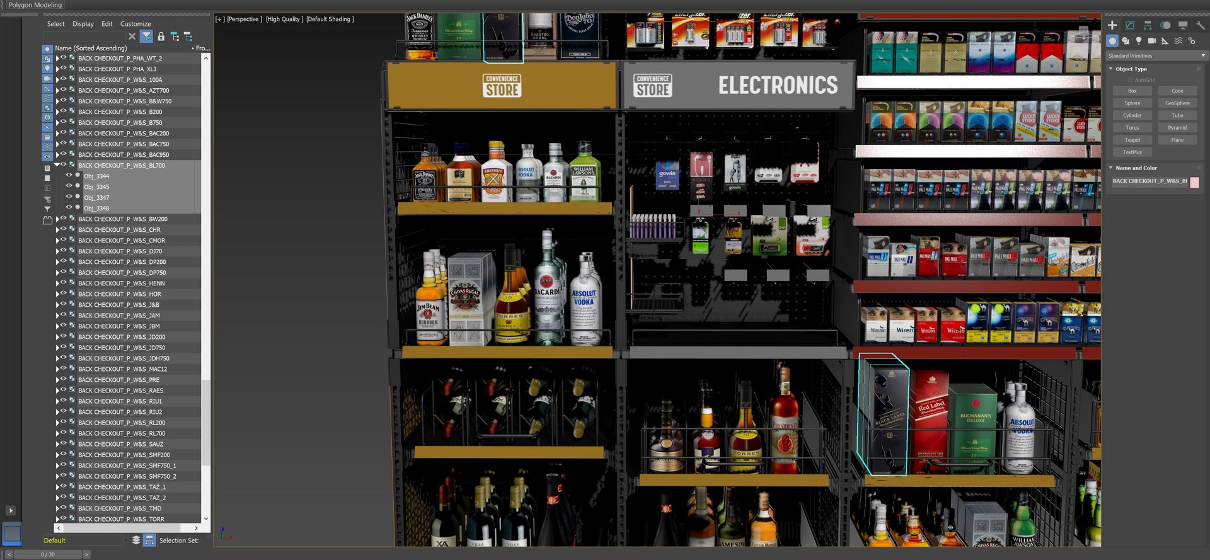This screenshot has height=560, width=1210.
Task: Toggle visibility of BACK CHECKOUT_P_W&S_HENN
Action: coord(63,283)
